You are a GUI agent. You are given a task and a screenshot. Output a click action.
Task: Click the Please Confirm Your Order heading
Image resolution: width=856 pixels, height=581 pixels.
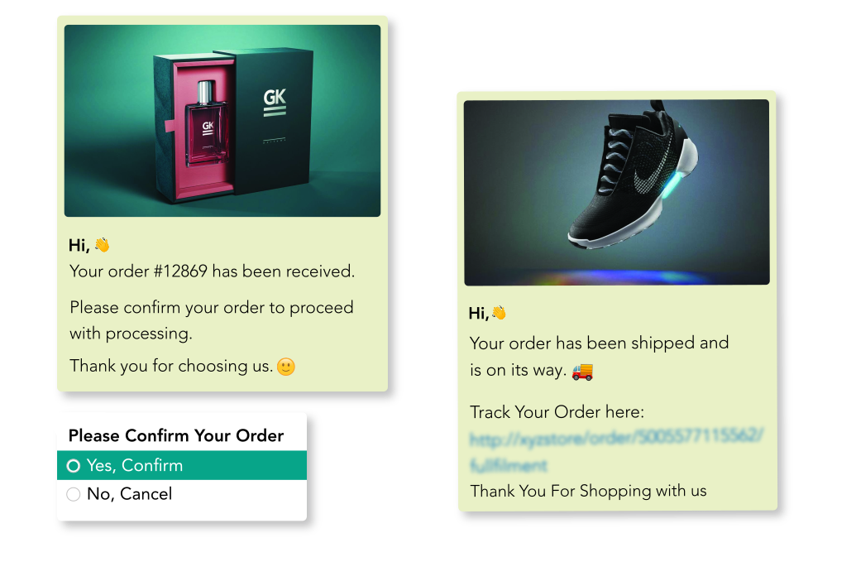click(176, 435)
